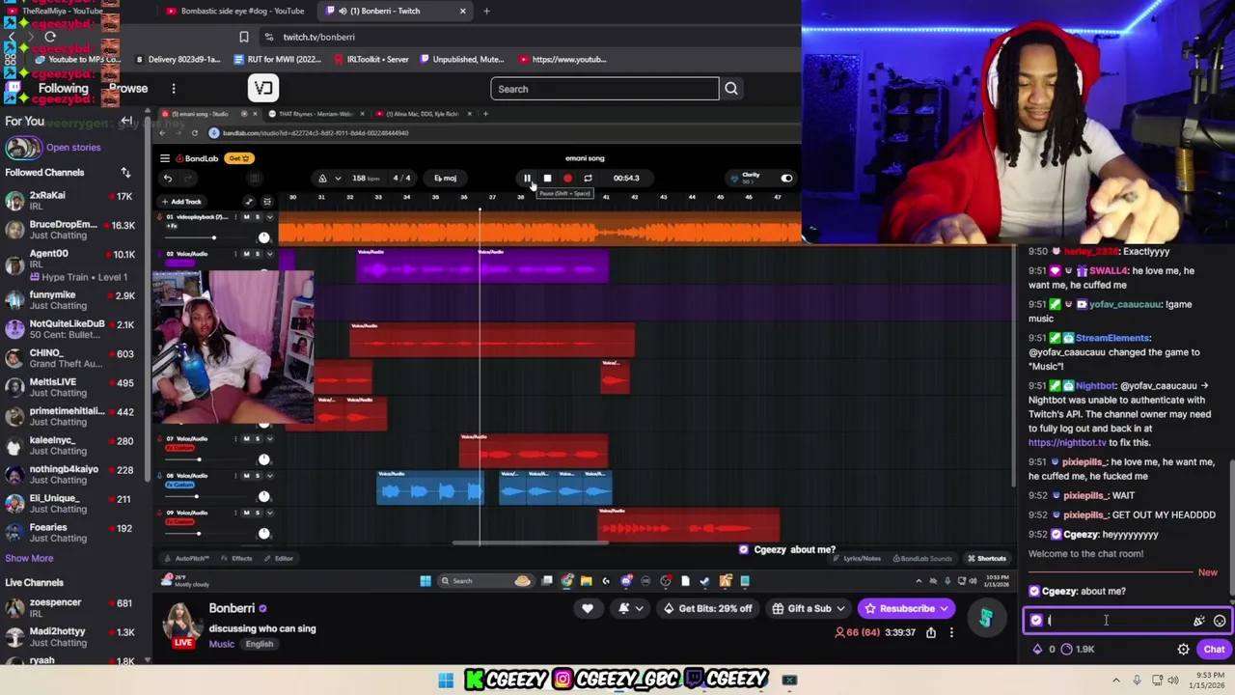Open the Gift a Sub dropdown
The height and width of the screenshot is (695, 1235).
(x=810, y=608)
